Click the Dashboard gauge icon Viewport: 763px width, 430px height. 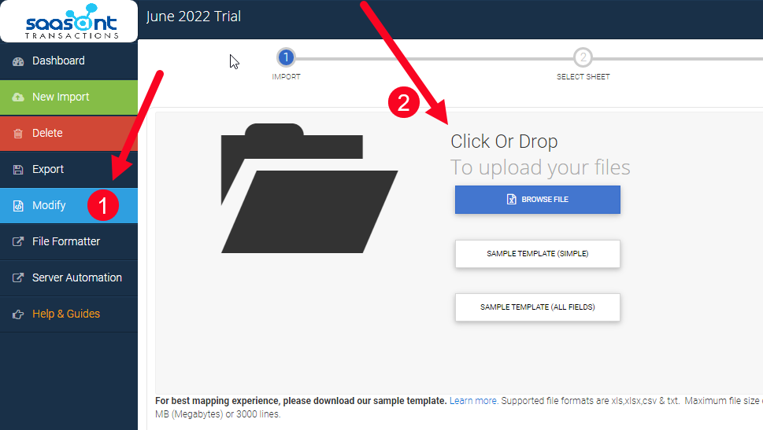pyautogui.click(x=18, y=61)
